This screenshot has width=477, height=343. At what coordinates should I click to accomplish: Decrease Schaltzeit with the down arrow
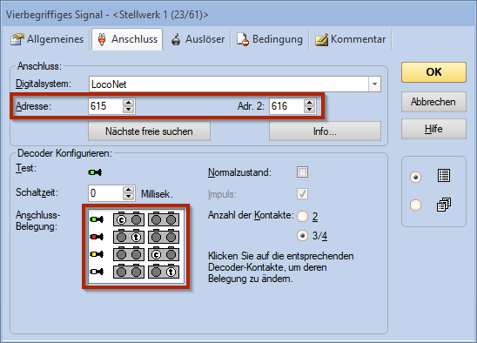[129, 197]
